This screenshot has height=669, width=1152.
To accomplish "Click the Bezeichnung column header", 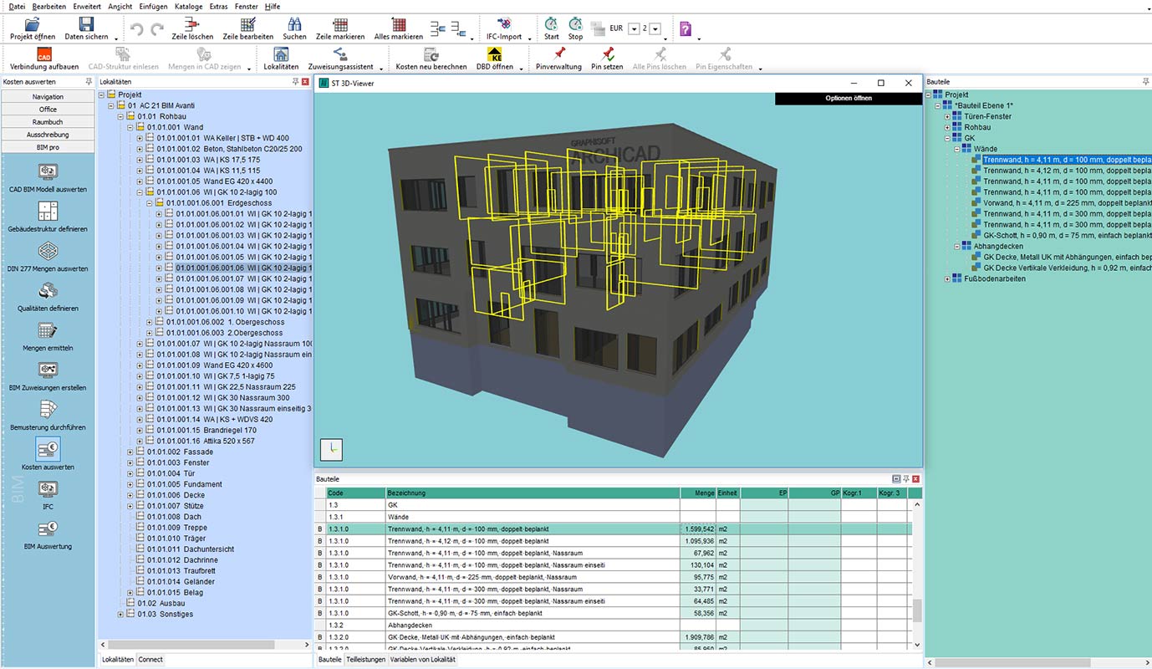I will point(533,493).
